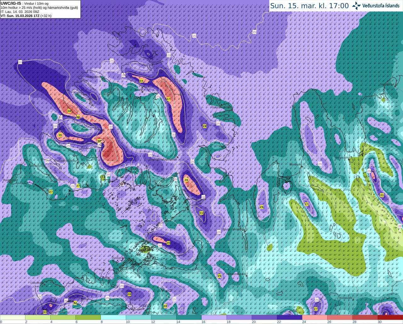The height and width of the screenshot is (324, 403).
Task: Click the 4–6 m/s legend swatch
Action: coord(63,317)
